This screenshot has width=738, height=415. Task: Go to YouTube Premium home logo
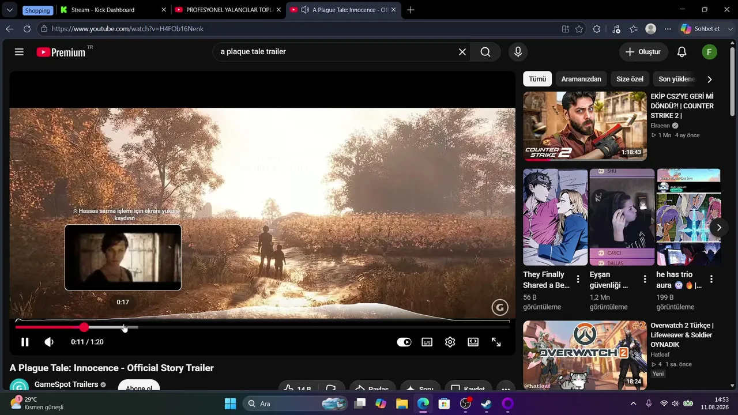(61, 52)
